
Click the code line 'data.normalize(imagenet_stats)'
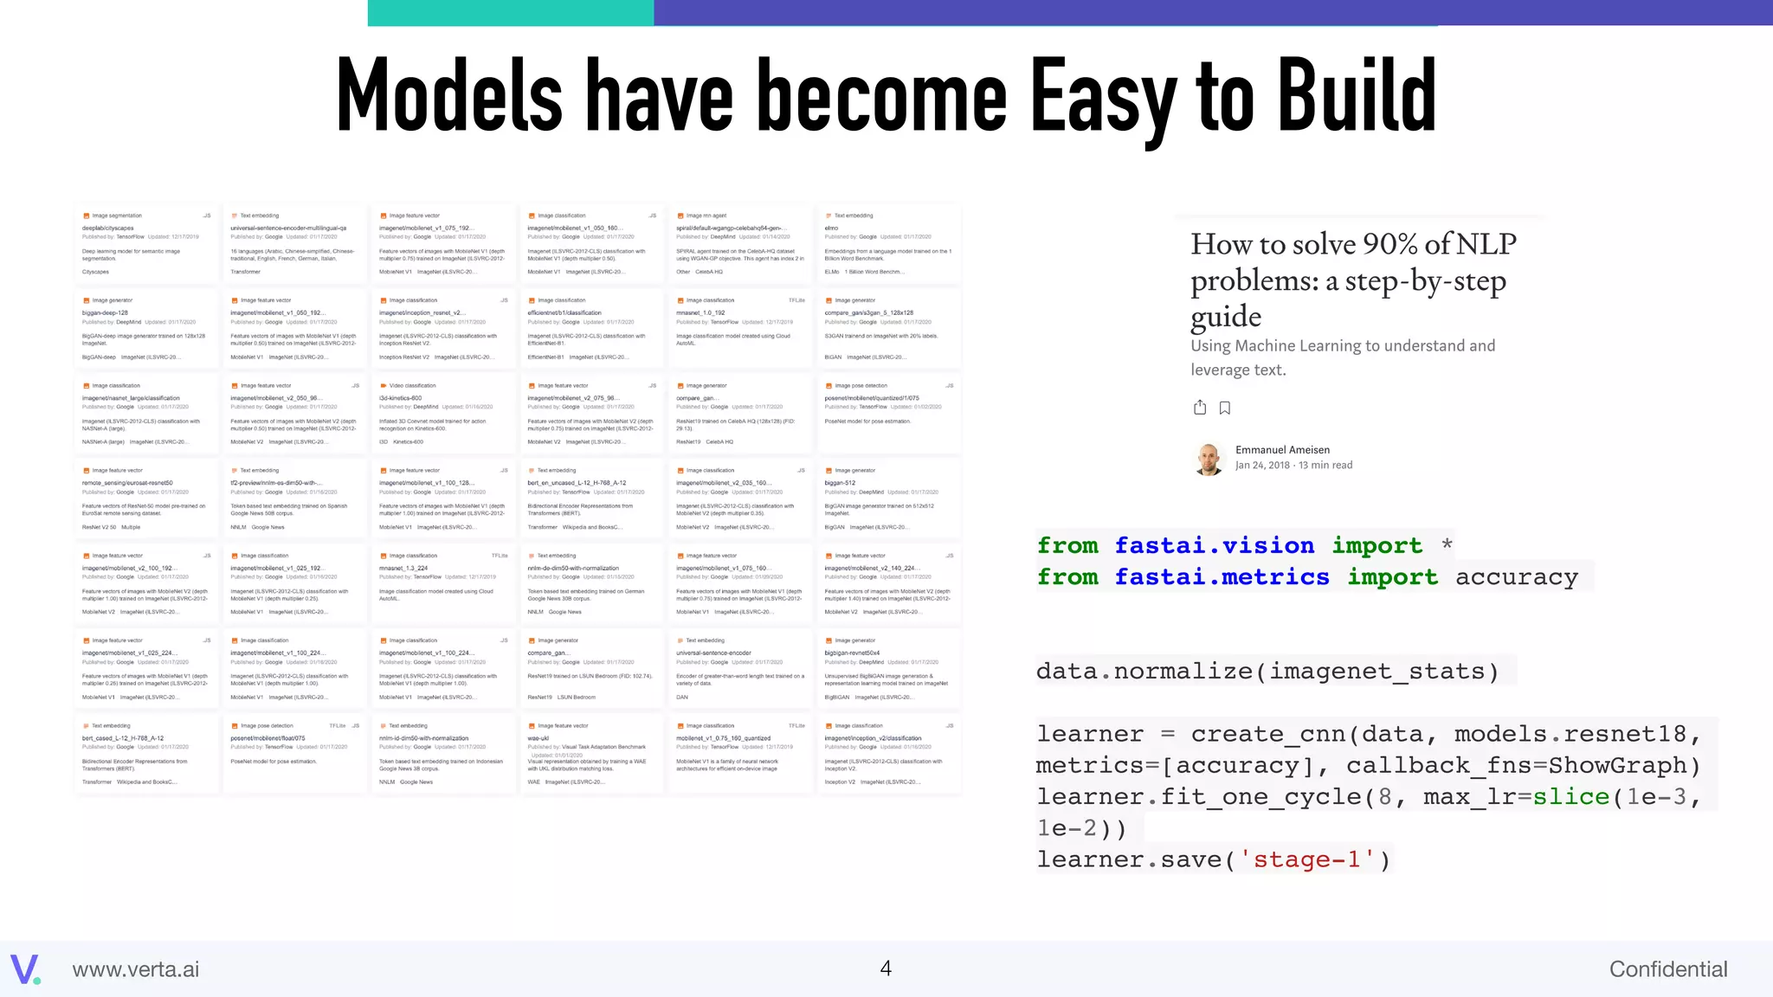click(1268, 672)
